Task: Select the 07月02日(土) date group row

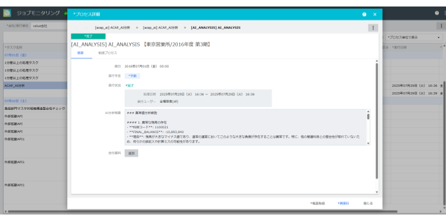Action: [x=35, y=100]
